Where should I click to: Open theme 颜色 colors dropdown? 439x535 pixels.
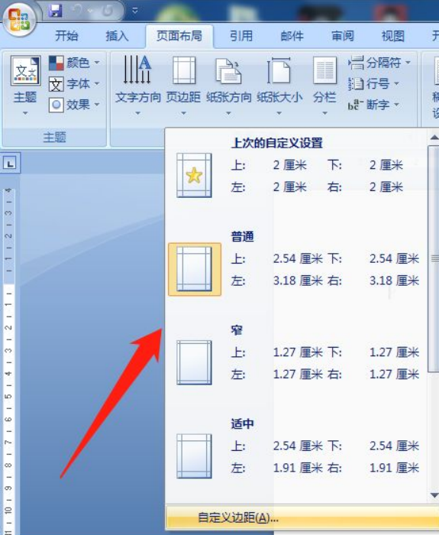[x=74, y=63]
